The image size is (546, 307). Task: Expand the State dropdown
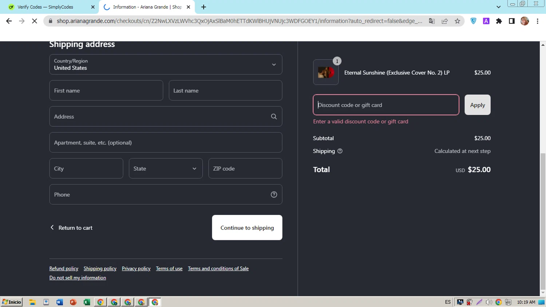pos(166,168)
